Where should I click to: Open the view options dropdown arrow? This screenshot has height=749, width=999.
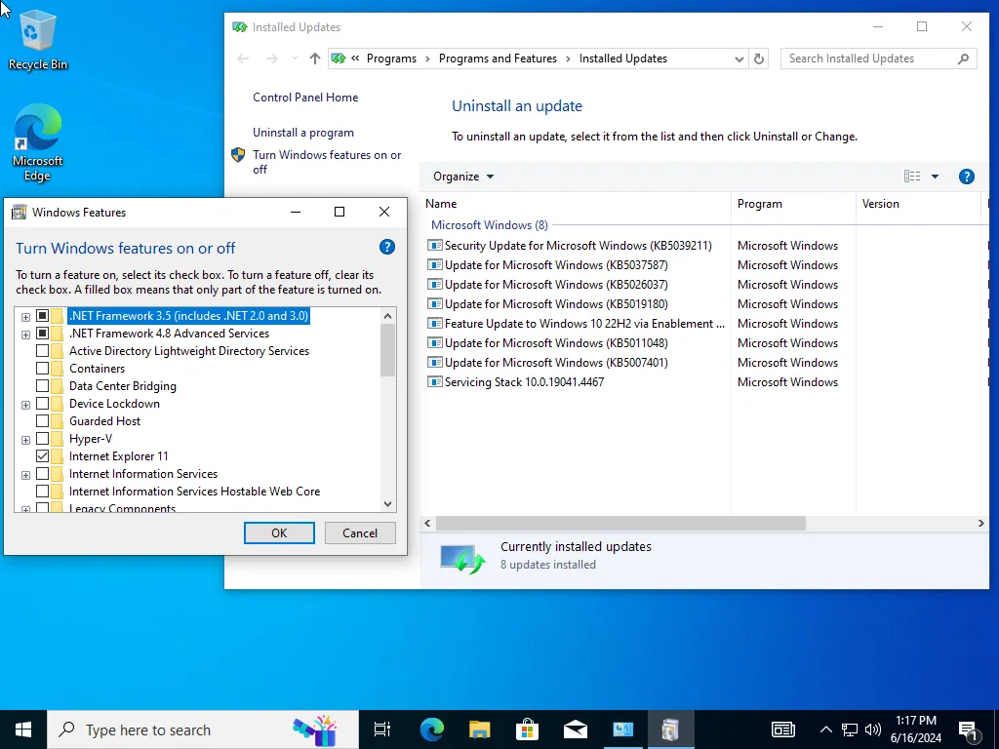click(x=935, y=177)
